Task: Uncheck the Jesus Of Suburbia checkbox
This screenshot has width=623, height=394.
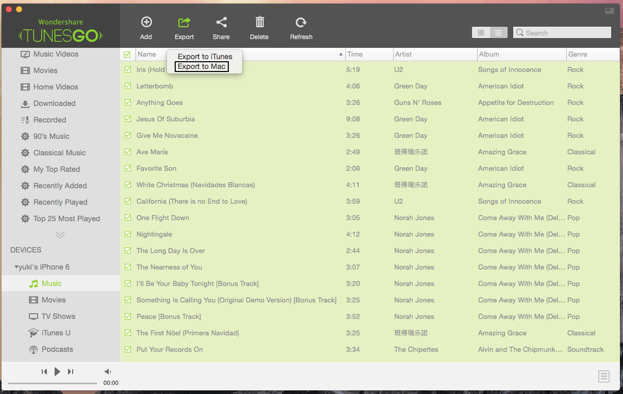Action: [128, 119]
